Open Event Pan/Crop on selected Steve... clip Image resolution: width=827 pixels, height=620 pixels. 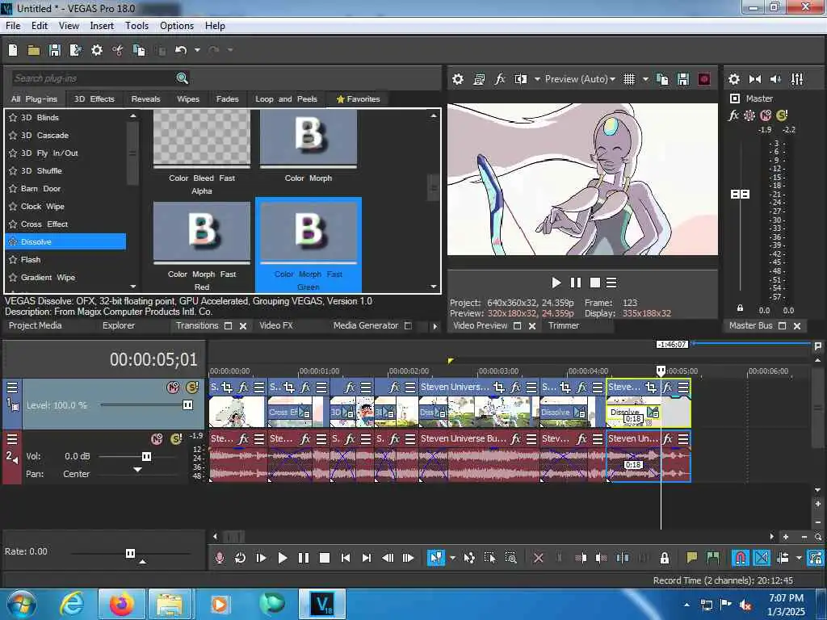click(x=651, y=387)
